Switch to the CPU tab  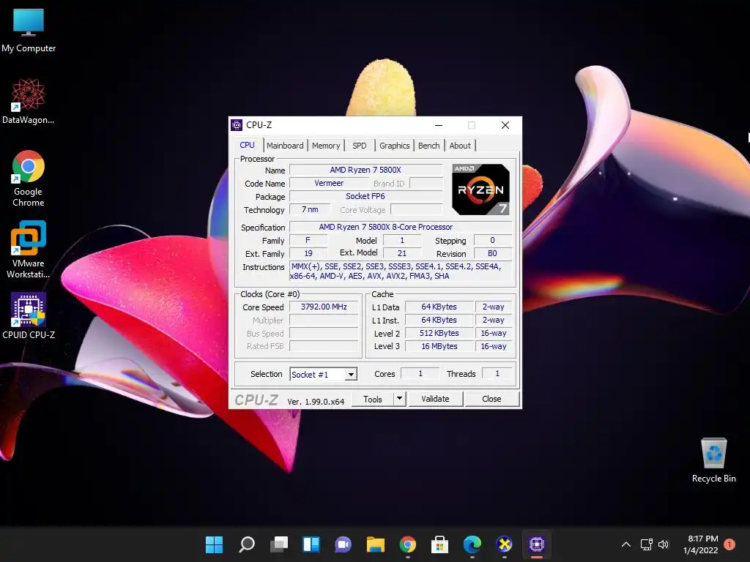[248, 146]
